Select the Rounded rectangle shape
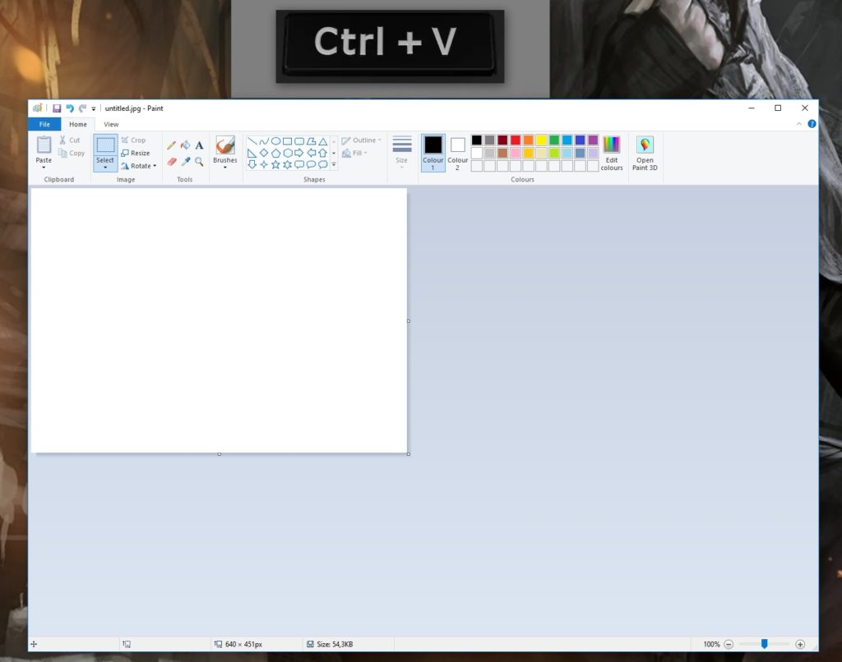The image size is (842, 662). (299, 140)
